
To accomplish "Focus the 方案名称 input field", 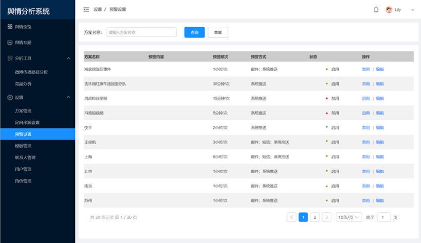I will 142,32.
